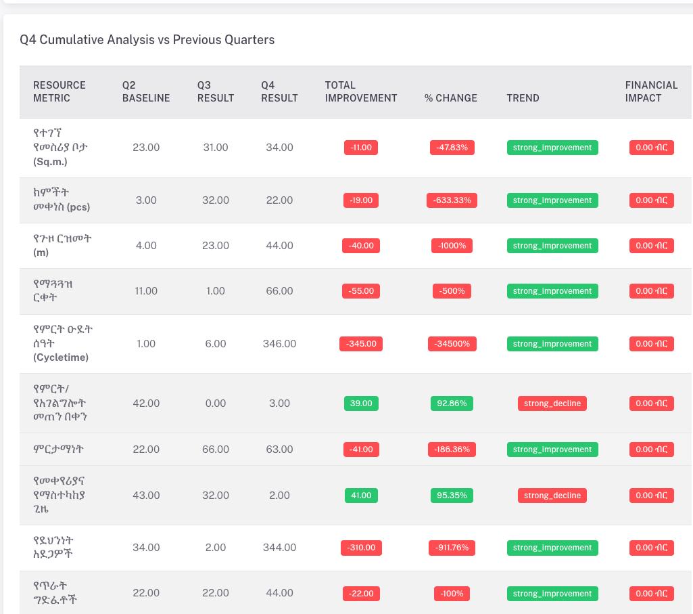Click the -345.00 total improvement badge
Screen dimensions: 693x614
[x=361, y=344]
